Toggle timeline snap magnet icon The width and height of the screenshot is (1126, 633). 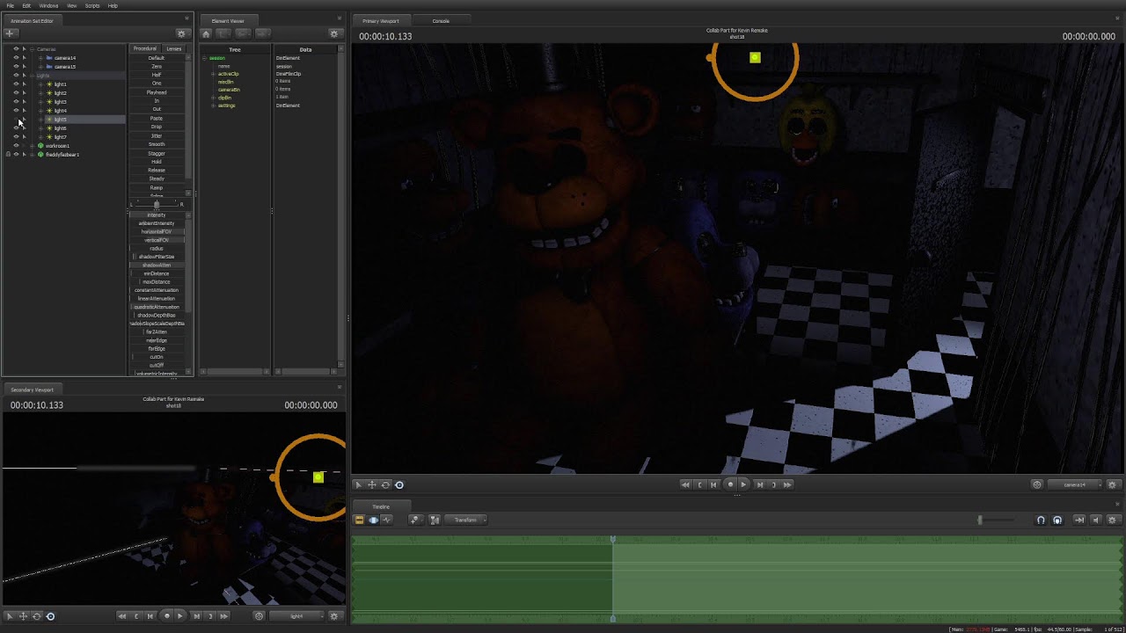pos(1041,520)
